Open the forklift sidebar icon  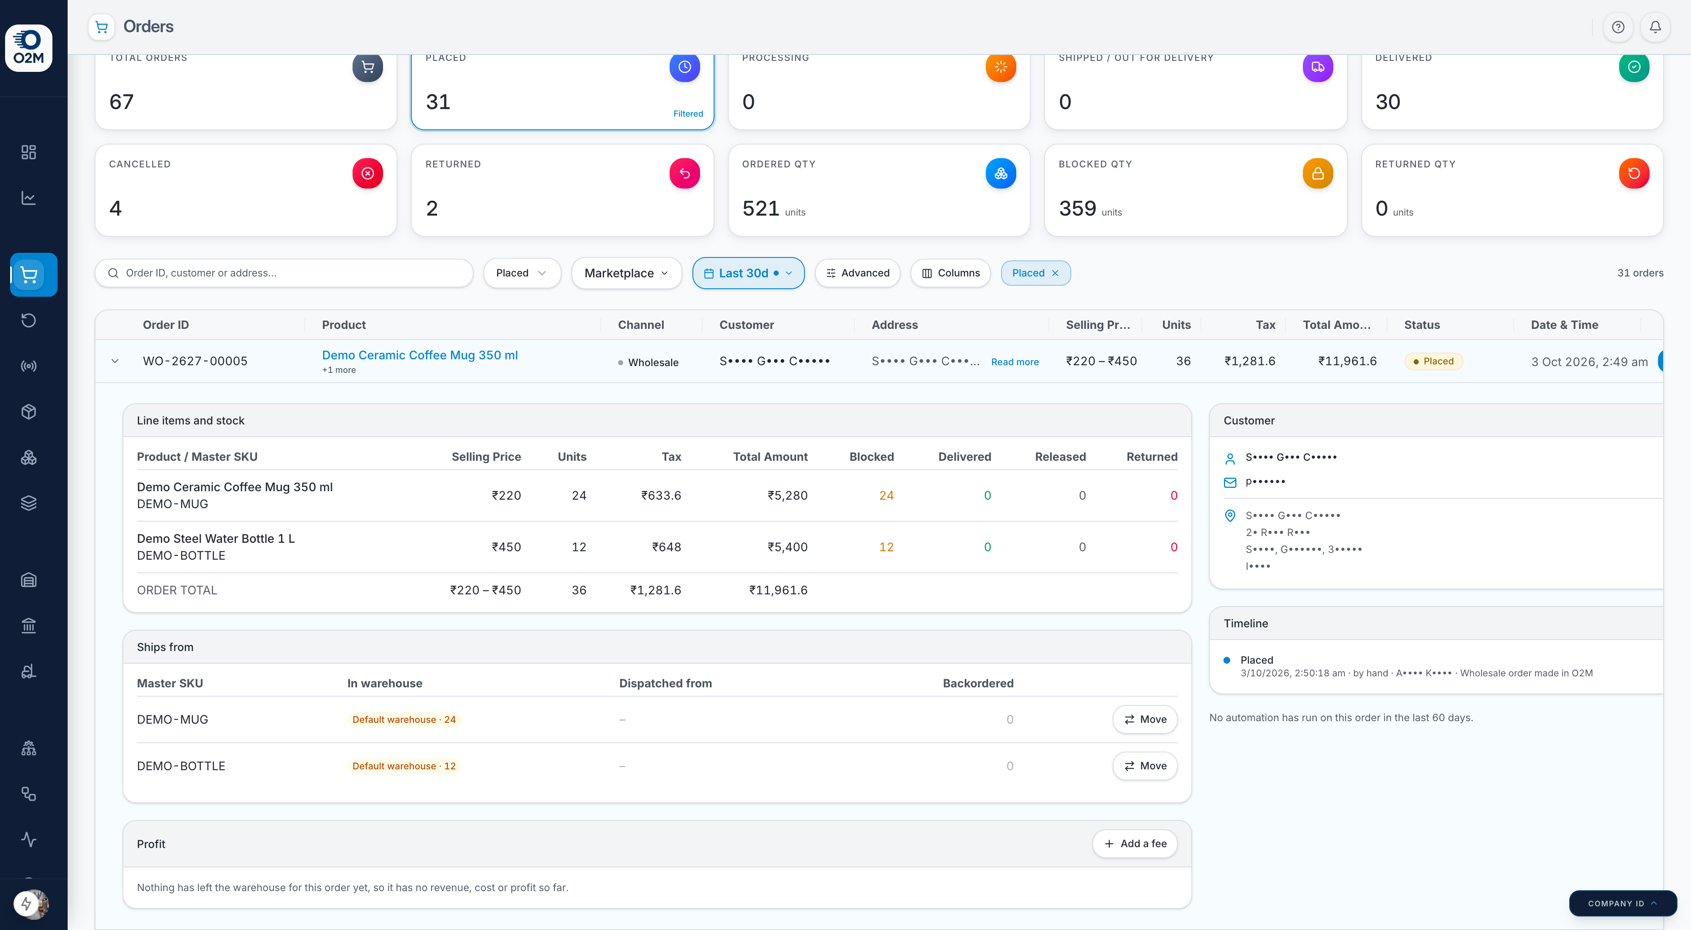pyautogui.click(x=29, y=671)
